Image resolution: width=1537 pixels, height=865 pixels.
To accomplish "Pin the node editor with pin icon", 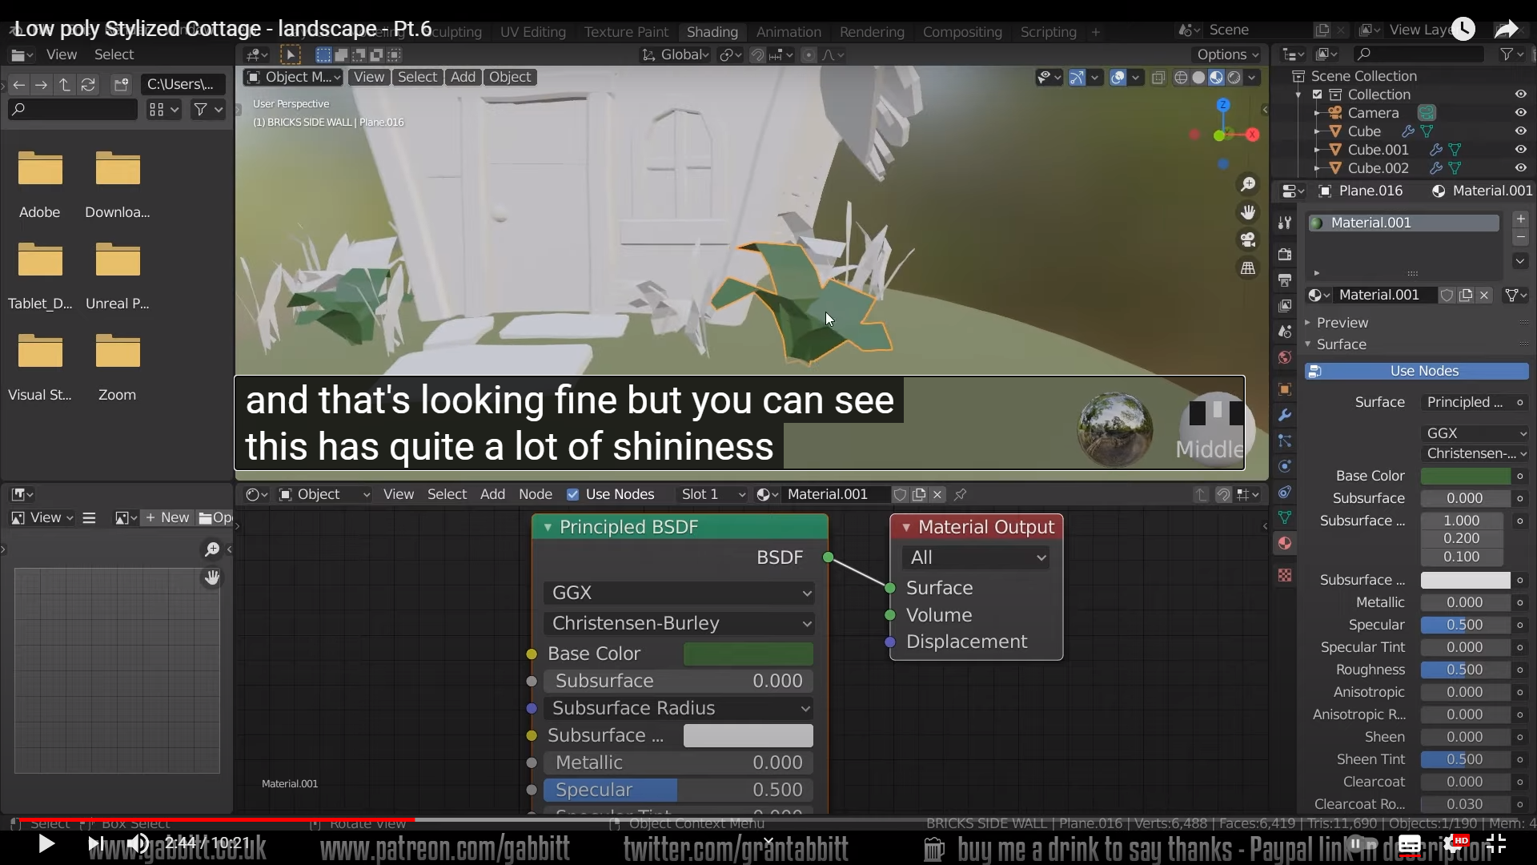I will click(x=960, y=494).
